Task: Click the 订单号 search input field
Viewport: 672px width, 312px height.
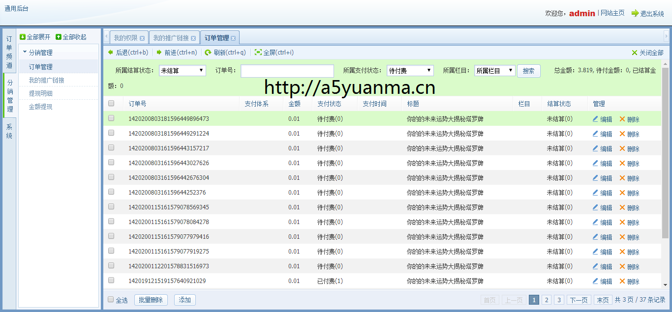Action: pyautogui.click(x=287, y=71)
